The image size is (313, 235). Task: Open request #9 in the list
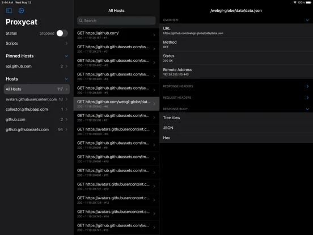(x=116, y=145)
